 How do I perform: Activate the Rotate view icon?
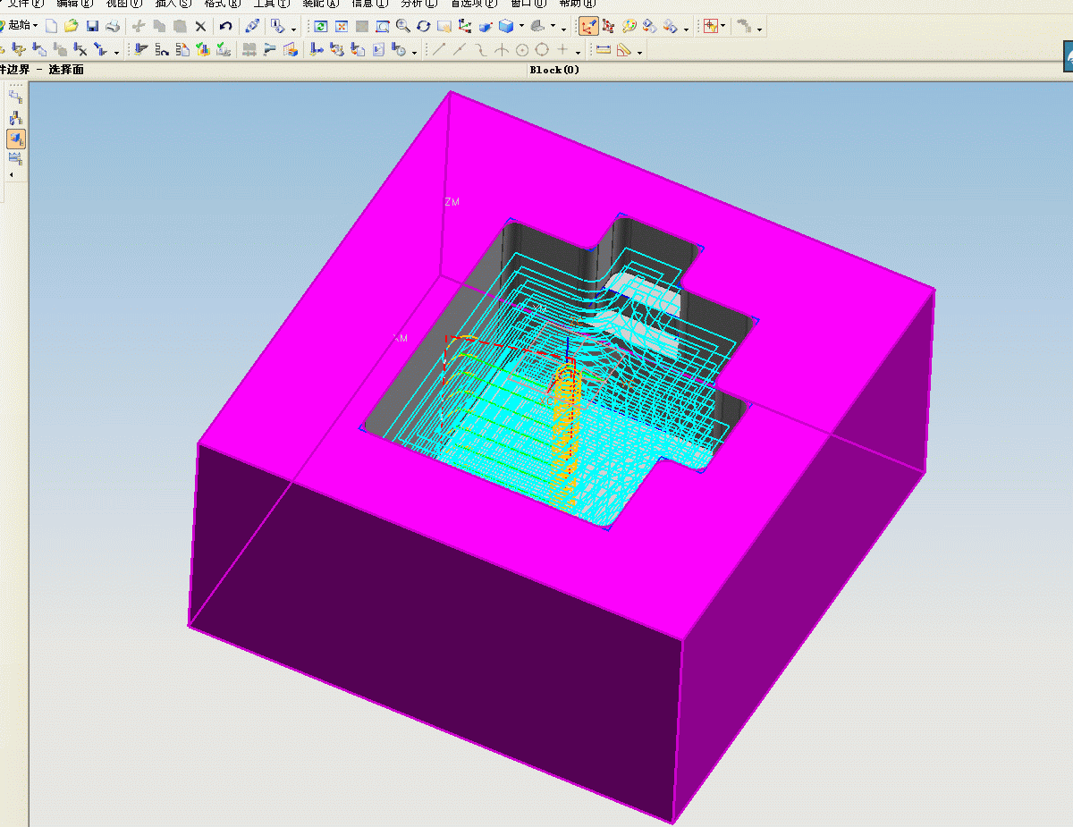425,27
